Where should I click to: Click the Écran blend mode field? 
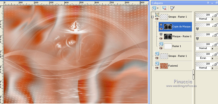(x=203, y=58)
